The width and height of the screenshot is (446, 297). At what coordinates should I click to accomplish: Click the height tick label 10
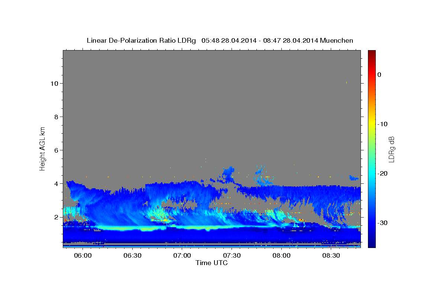click(55, 84)
